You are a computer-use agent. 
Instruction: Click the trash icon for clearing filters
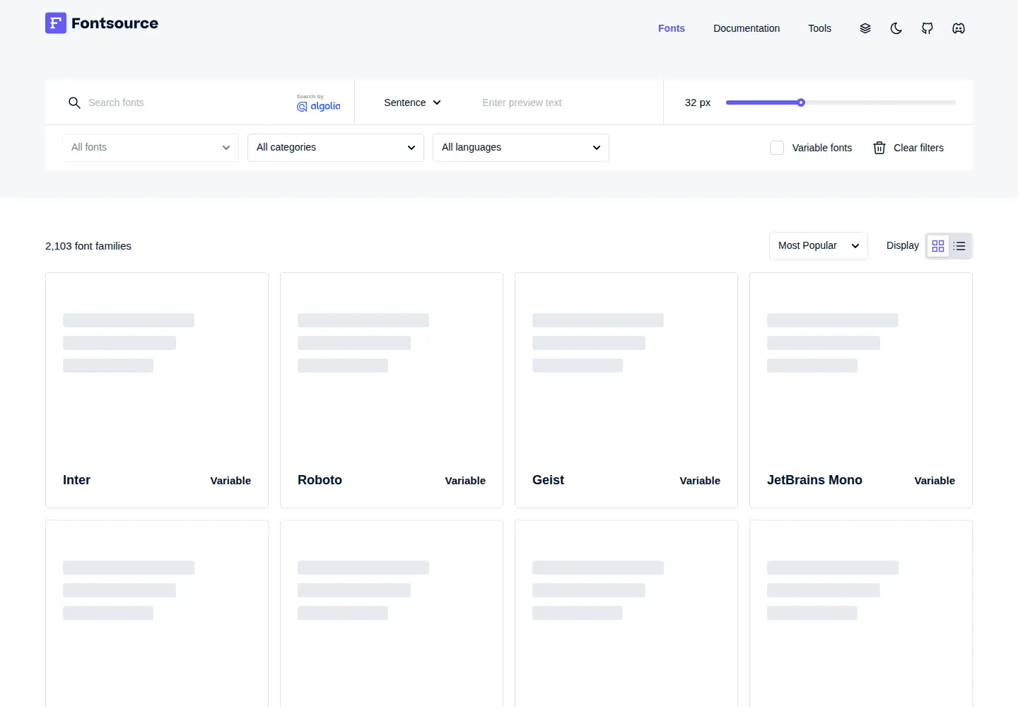coord(879,148)
